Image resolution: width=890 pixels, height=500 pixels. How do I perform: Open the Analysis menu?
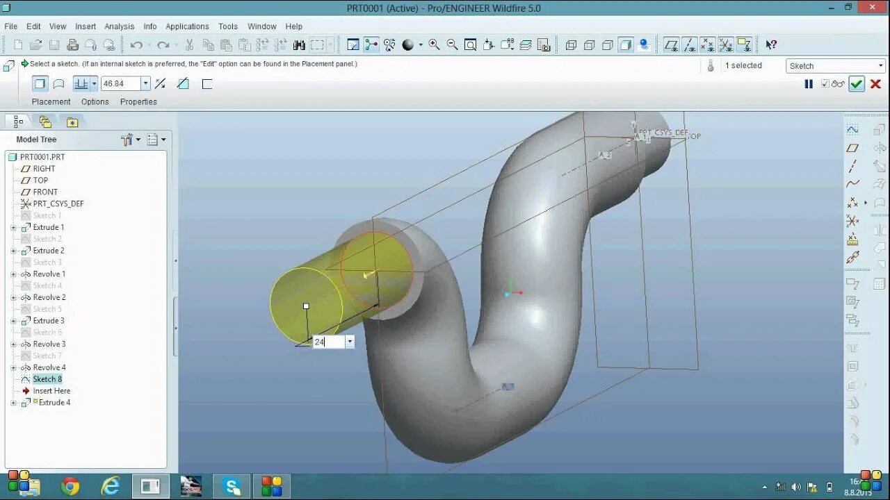(119, 26)
